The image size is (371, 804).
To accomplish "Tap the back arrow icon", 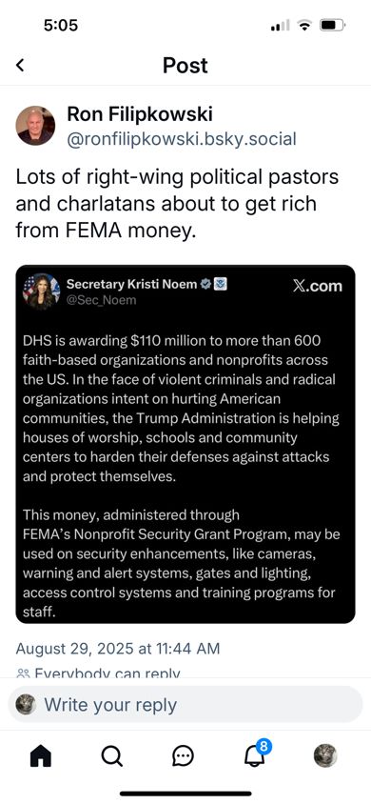I will click(20, 65).
